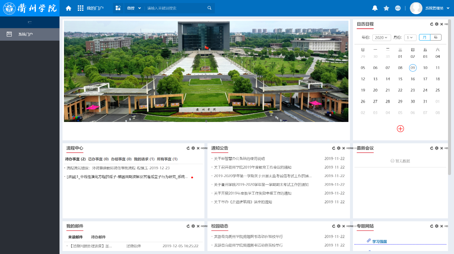Open notice 关于新智慧办公系统的使用说明
Image resolution: width=454 pixels, height=254 pixels.
click(x=239, y=159)
